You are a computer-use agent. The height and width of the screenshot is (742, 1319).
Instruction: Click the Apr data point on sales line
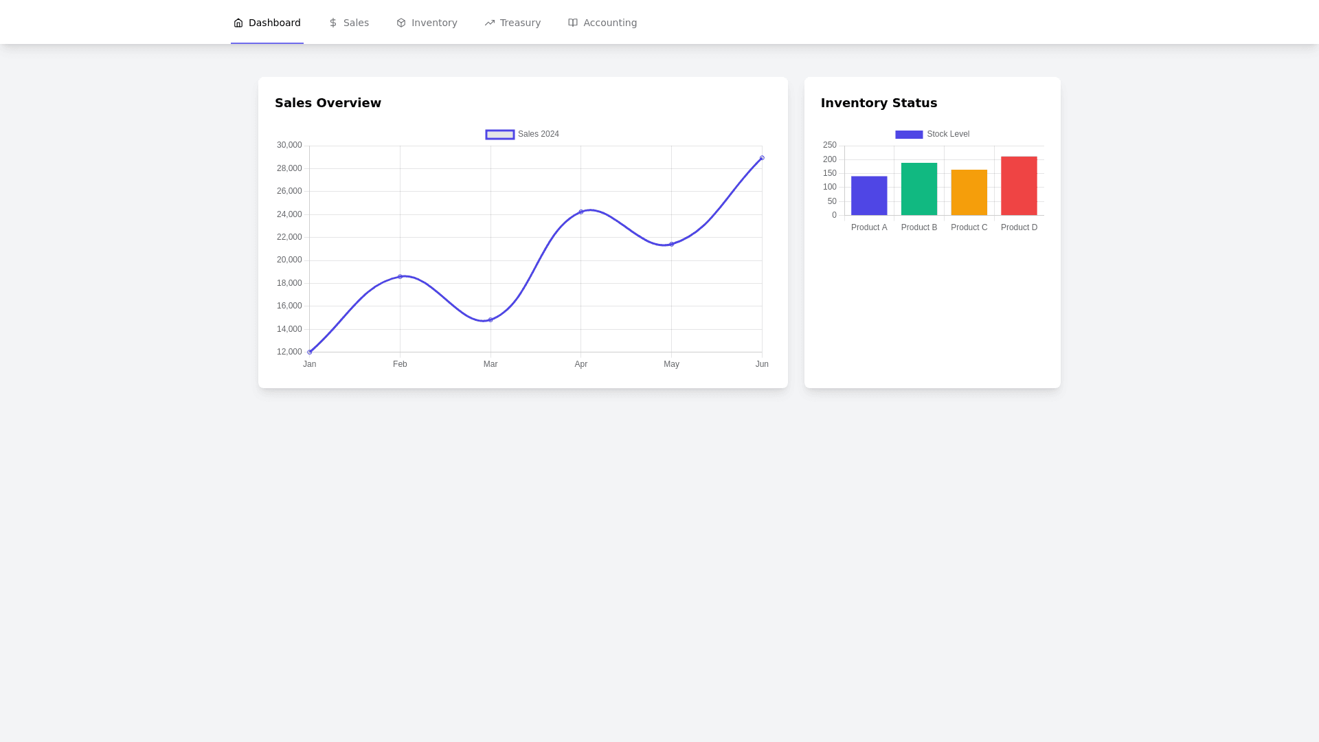(x=581, y=212)
